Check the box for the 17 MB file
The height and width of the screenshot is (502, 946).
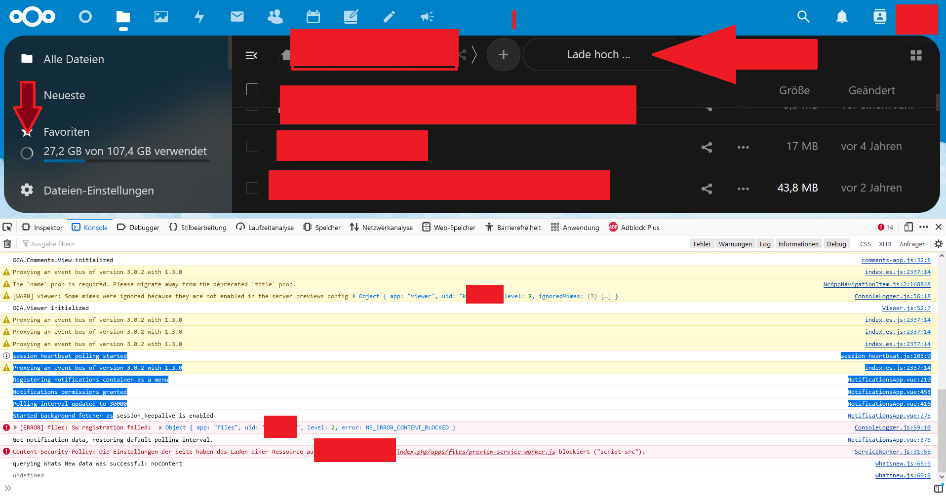coord(252,147)
